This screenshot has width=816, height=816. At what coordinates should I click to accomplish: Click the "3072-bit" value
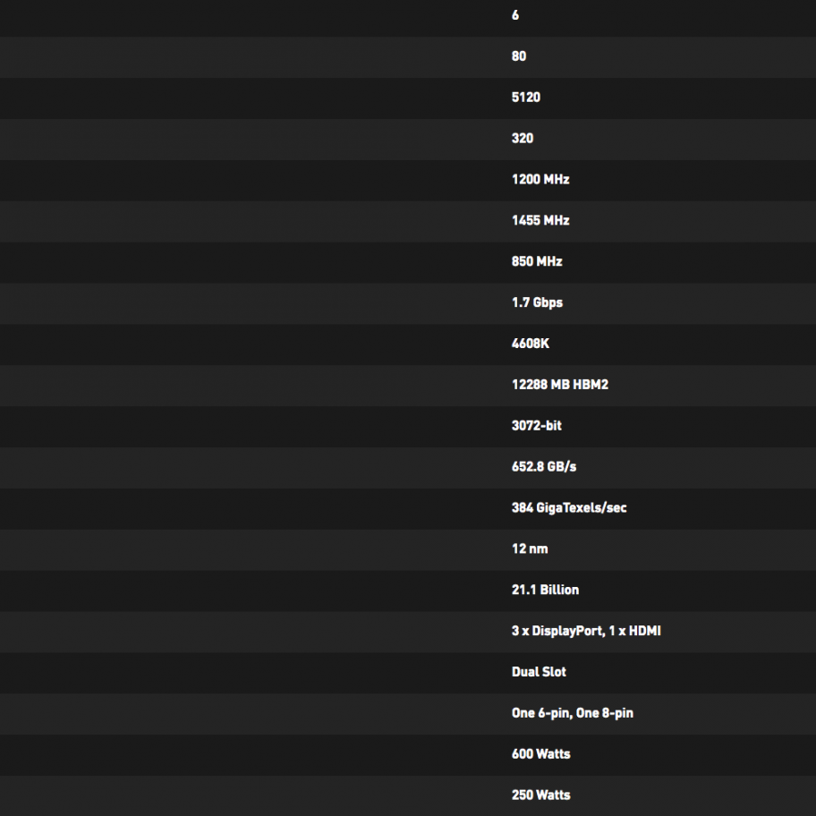pos(537,426)
